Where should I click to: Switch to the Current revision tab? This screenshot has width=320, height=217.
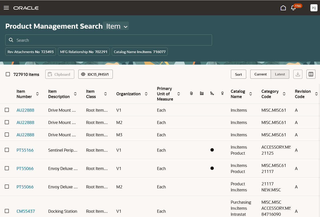(260, 74)
